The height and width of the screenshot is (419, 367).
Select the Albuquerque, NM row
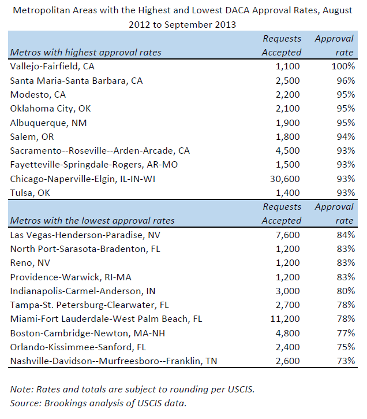50,123
